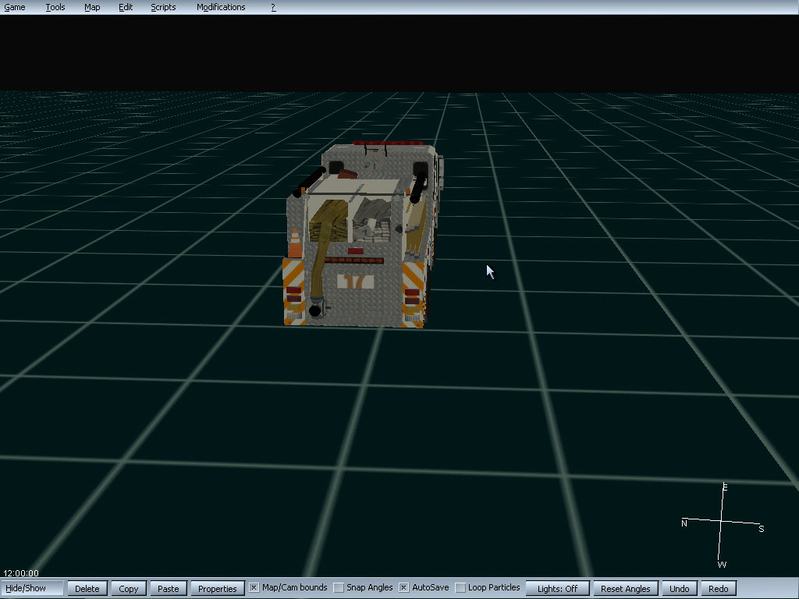
Task: Open the ? help menu
Action: [x=273, y=7]
